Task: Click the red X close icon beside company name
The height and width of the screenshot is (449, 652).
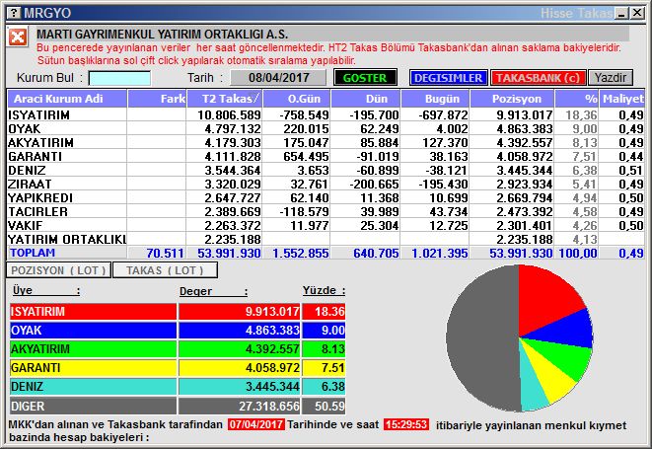Action: 18,37
